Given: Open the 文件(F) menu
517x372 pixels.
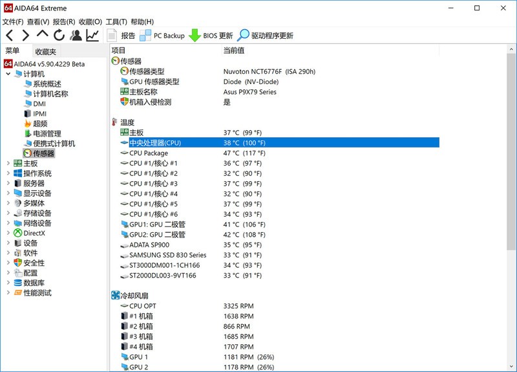Looking at the screenshot, I should [13, 22].
